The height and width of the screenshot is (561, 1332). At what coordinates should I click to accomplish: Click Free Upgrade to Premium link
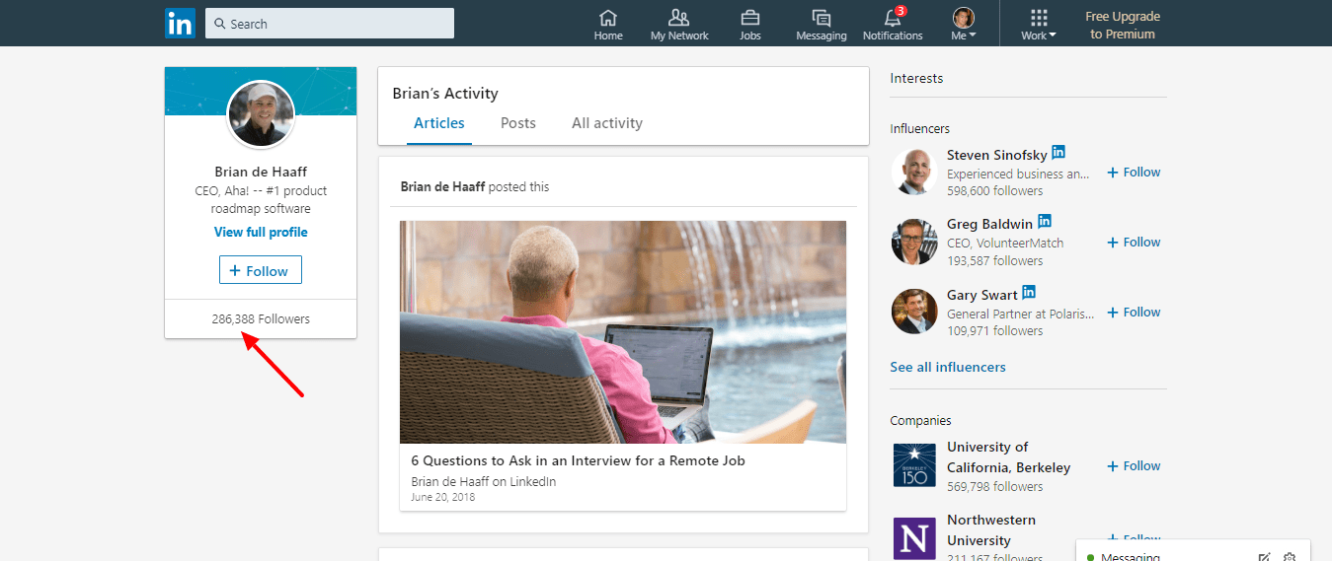click(x=1123, y=25)
